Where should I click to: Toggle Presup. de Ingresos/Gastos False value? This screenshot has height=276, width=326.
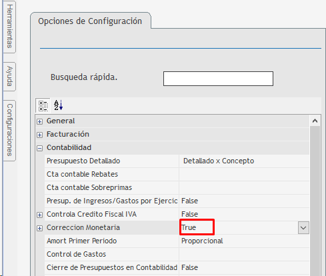189,201
